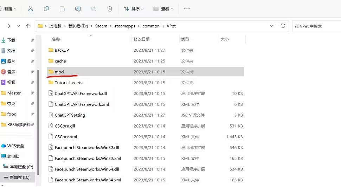Click the Rename icon in toolbar
Screen dimensions: 341x187
click(78, 9)
